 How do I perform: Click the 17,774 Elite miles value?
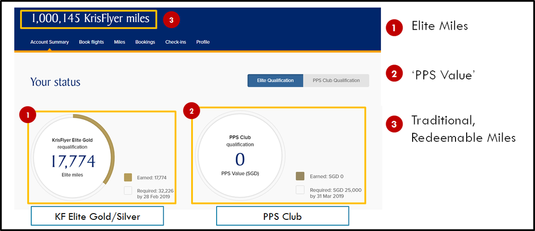[x=73, y=161]
